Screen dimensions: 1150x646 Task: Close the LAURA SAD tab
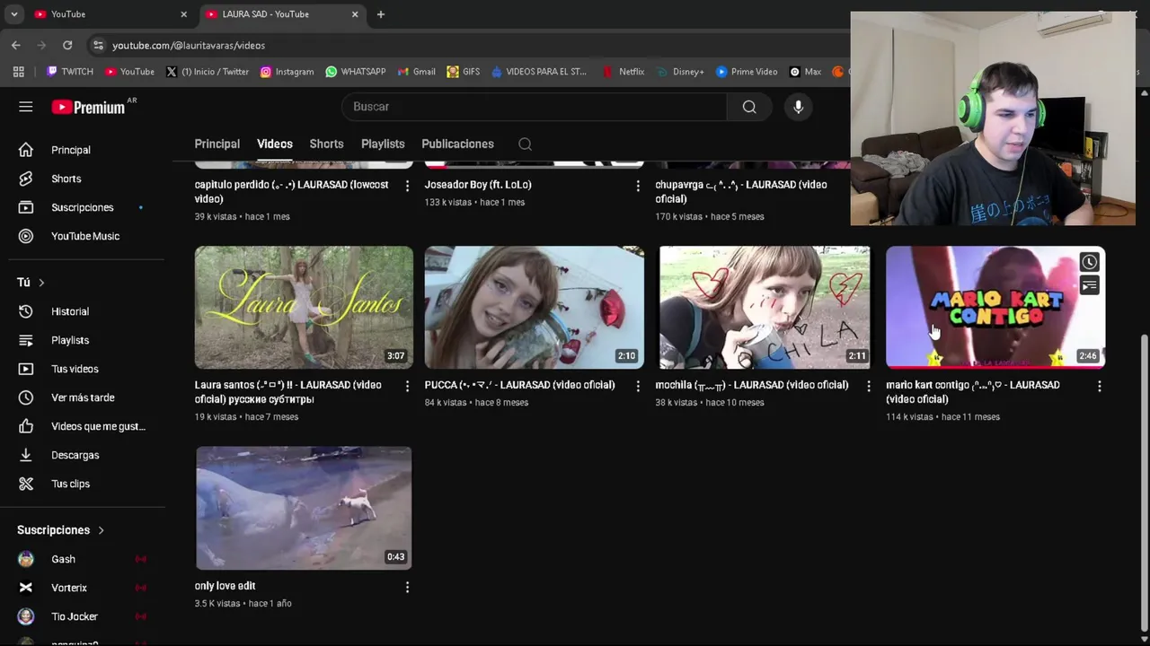tap(355, 14)
